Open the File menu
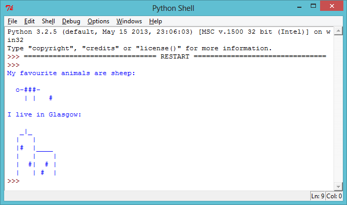Image resolution: width=347 pixels, height=205 pixels. 12,21
